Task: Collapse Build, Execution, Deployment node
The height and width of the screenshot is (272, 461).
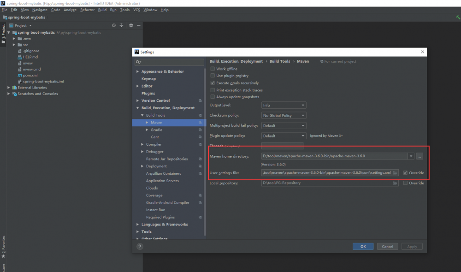Action: click(137, 108)
